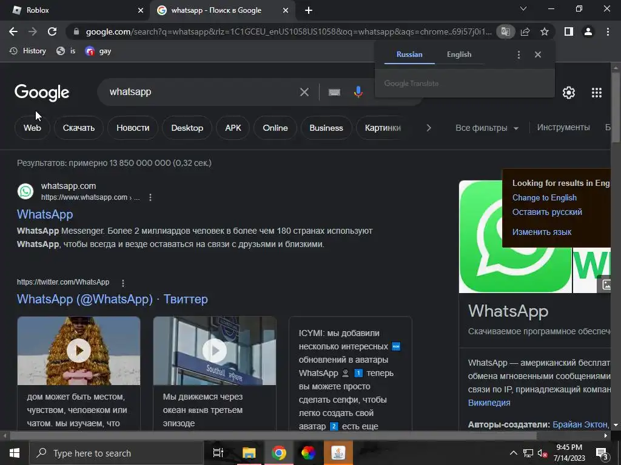The image size is (621, 465).
Task: Select the Скачать filter chip
Action: (x=78, y=128)
